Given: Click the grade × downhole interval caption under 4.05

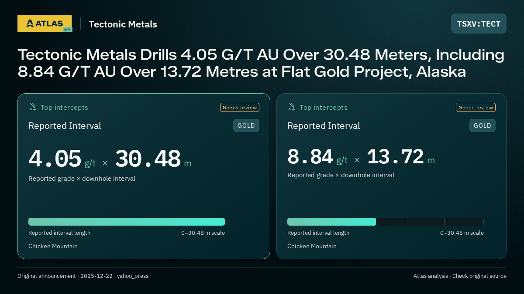Looking at the screenshot, I should click(82, 179).
